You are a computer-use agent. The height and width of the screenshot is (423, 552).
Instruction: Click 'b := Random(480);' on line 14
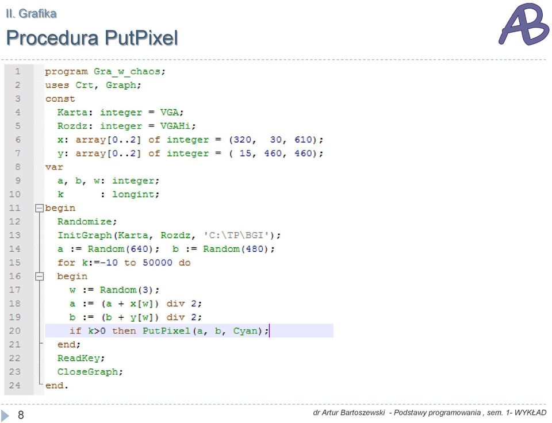[x=223, y=249]
